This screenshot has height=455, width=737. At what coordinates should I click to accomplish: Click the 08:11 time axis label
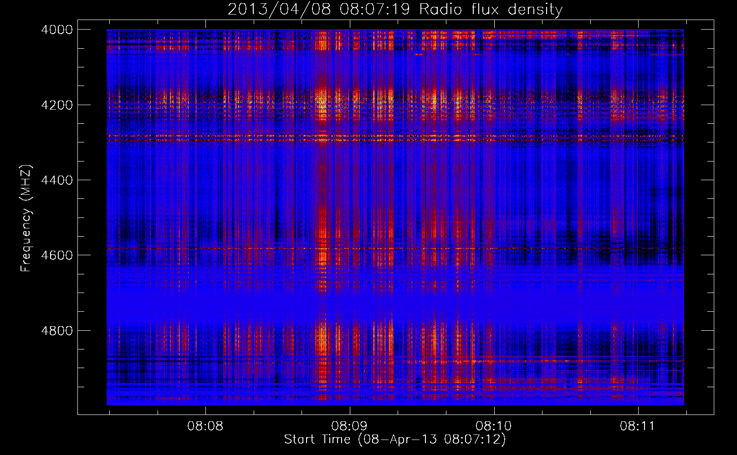[x=638, y=426]
